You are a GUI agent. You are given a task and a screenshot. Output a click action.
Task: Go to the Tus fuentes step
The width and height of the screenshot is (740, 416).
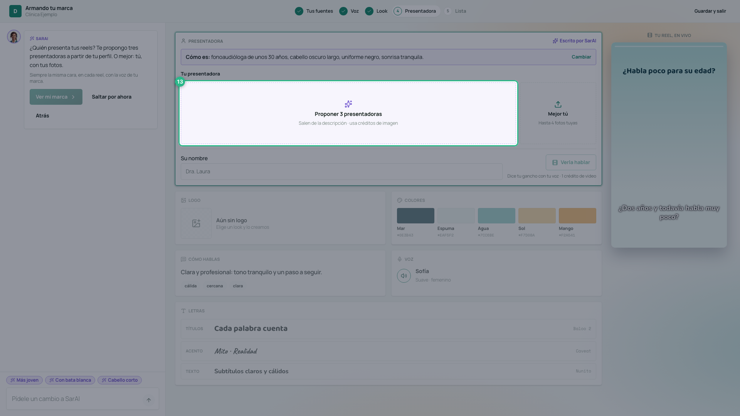click(314, 11)
